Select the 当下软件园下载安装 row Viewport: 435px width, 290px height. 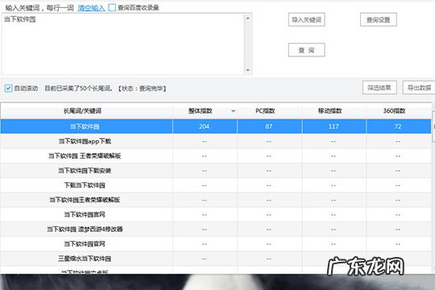(x=216, y=171)
